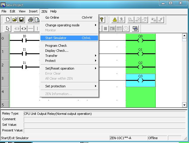Click the upload arrow transfer icon
The image size is (189, 143).
pos(138,20)
